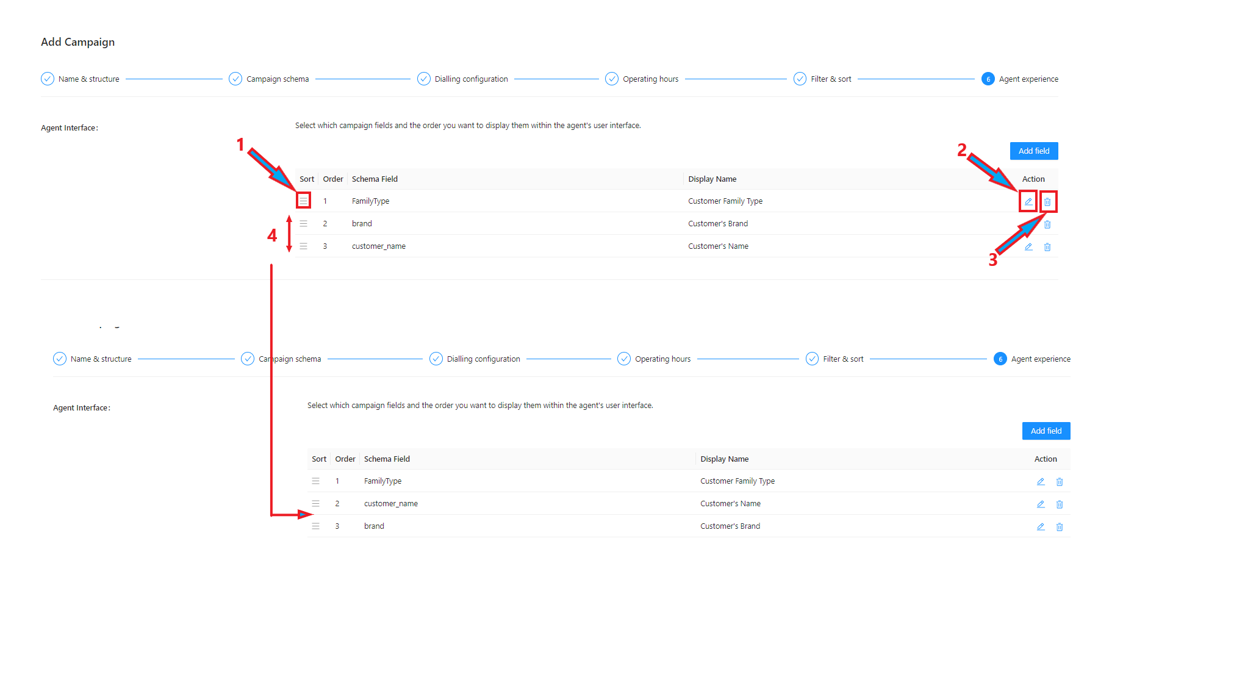Viewport: 1245px width, 677px height.
Task: Grab the drag handle beside brand order 3
Action: 315,526
